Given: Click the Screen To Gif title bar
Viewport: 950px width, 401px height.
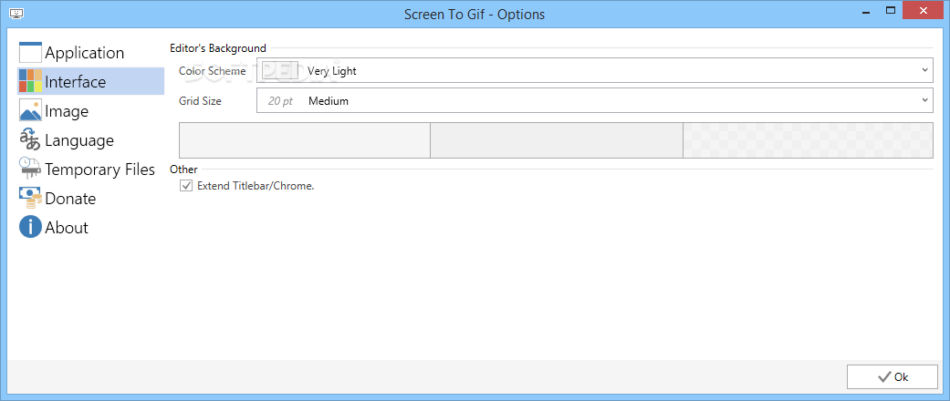Looking at the screenshot, I should point(475,14).
